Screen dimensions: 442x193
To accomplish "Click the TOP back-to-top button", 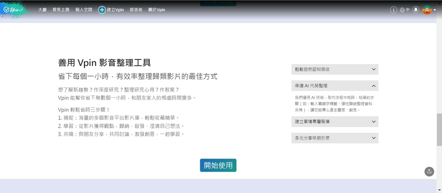I will pyautogui.click(x=429, y=171).
